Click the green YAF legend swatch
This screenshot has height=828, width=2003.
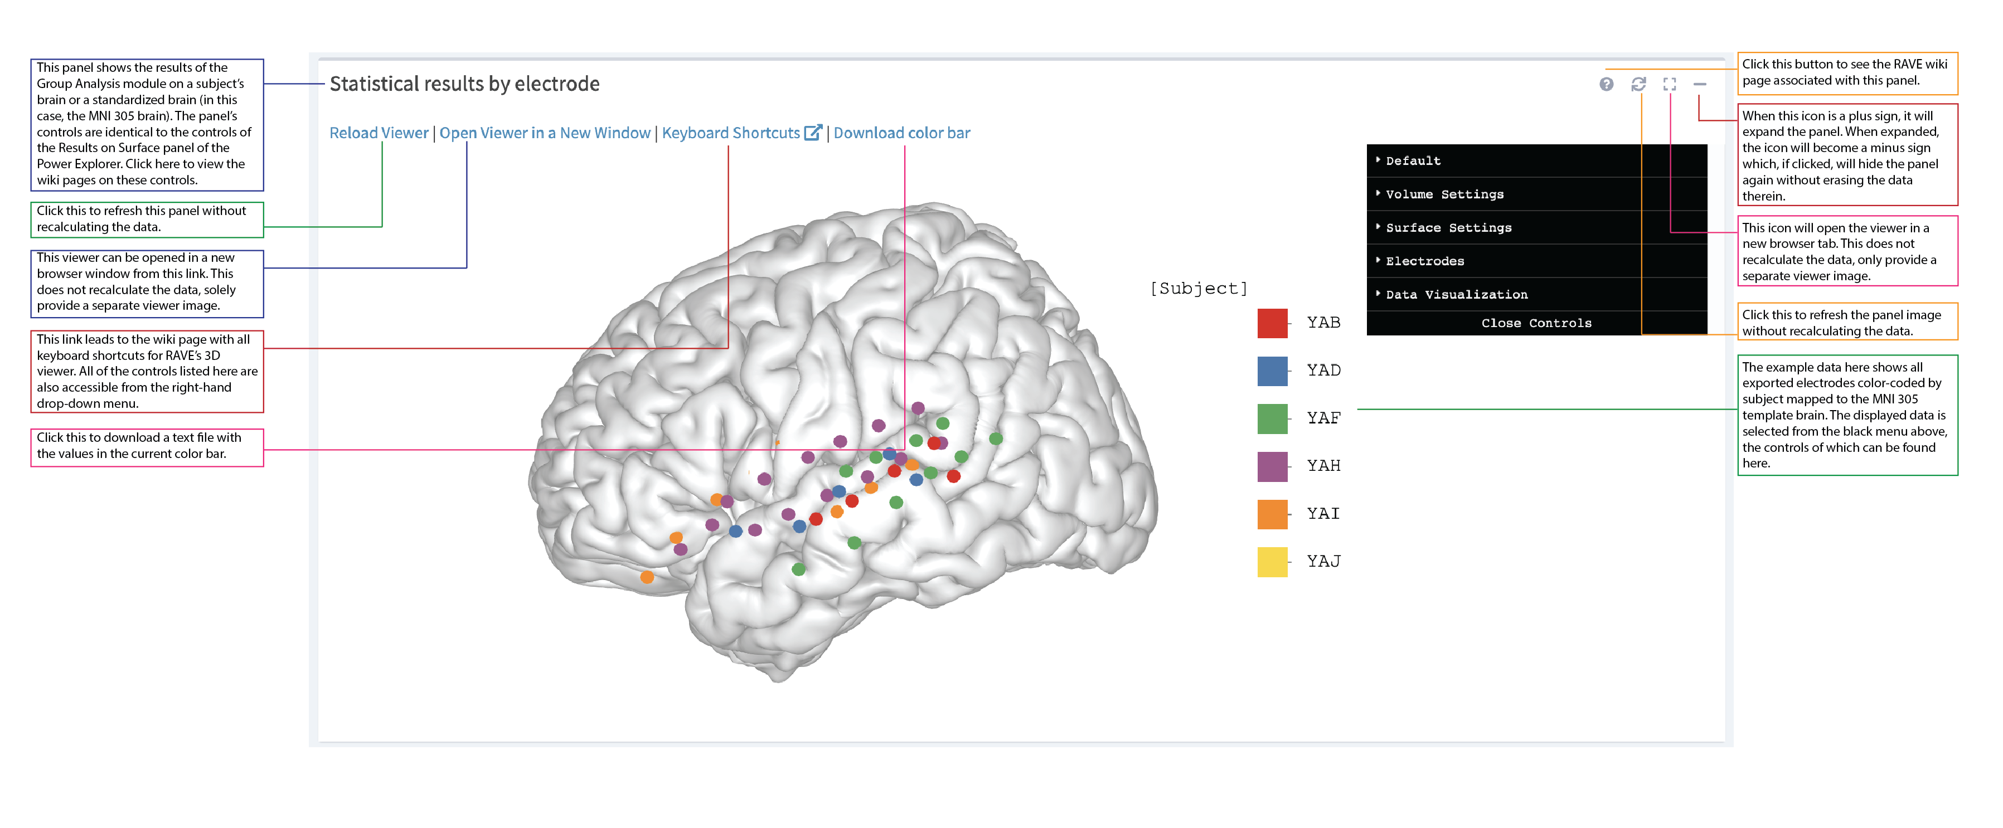1272,418
